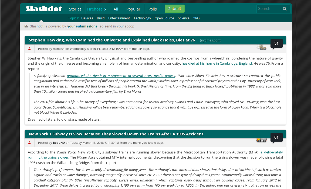Click the quote mark icon in the submissions banner
This screenshot has width=311, height=189.
coord(26,26)
